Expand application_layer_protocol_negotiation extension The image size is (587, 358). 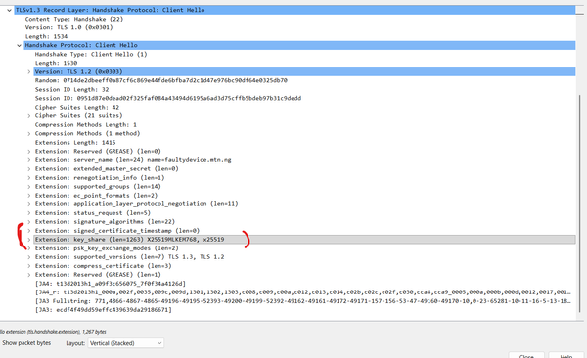point(28,204)
